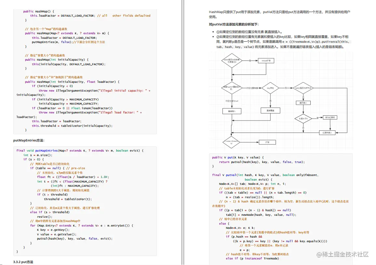
Task: Click the "resize扩容" box in the flowchart
Action: click(266, 61)
